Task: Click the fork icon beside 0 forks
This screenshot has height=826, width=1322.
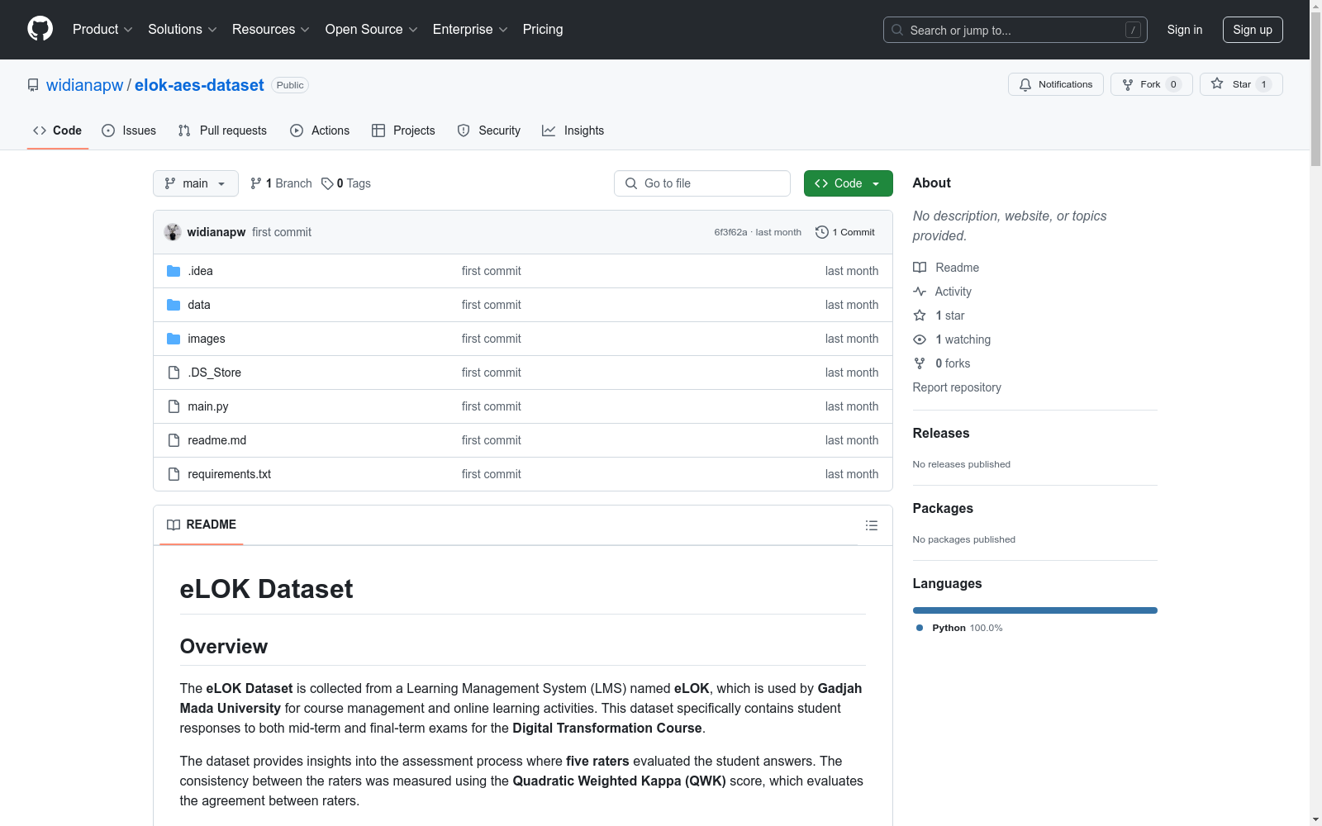Action: [x=920, y=363]
